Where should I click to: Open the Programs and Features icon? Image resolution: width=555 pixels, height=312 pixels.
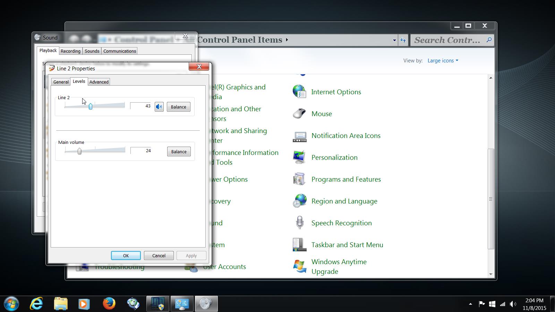(x=299, y=179)
